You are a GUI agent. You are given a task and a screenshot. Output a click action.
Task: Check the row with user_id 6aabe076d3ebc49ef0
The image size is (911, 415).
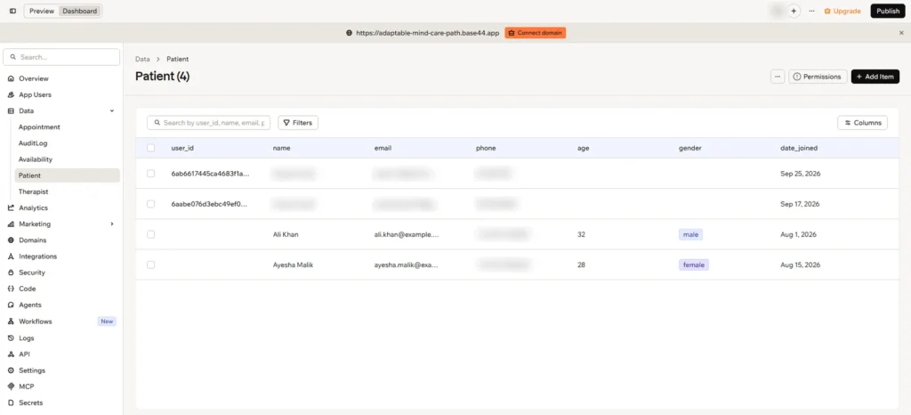point(151,204)
